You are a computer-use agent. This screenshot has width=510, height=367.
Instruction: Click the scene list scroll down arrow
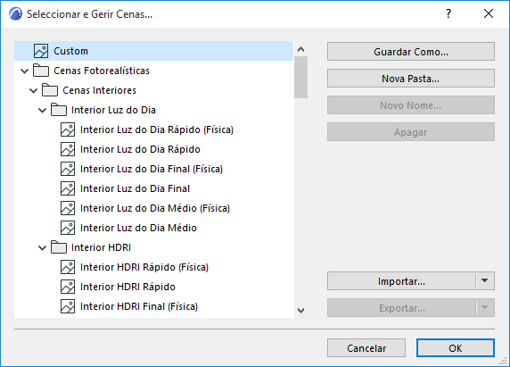[x=300, y=311]
